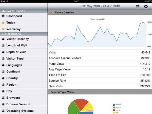Image resolution: width=152 pixels, height=114 pixels.
Task: Click the chart title Visits - 40,642
Action: [97, 19]
